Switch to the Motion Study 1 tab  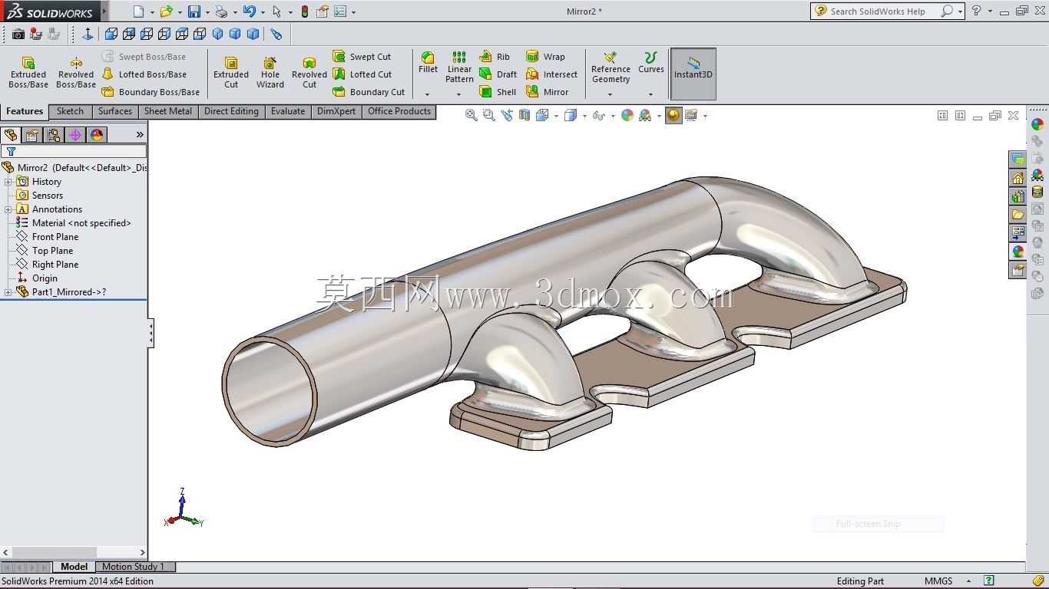pos(134,567)
